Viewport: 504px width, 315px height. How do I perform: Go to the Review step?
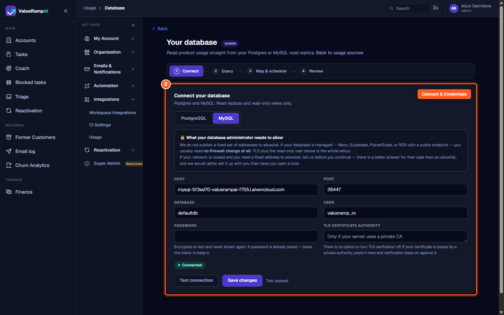click(312, 71)
